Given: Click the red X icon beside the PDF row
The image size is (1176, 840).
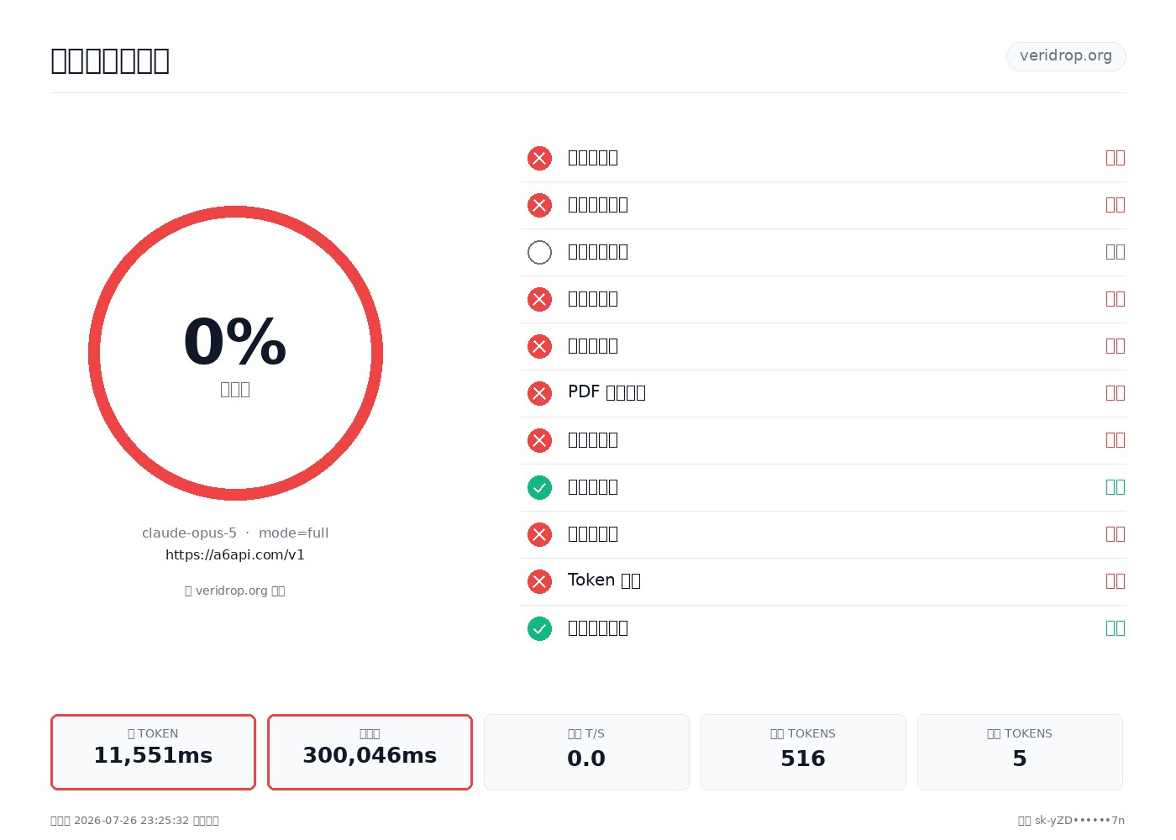Looking at the screenshot, I should click(x=539, y=393).
